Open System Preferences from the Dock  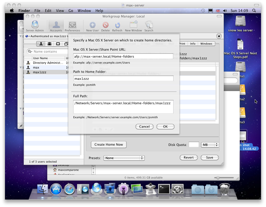177,189
